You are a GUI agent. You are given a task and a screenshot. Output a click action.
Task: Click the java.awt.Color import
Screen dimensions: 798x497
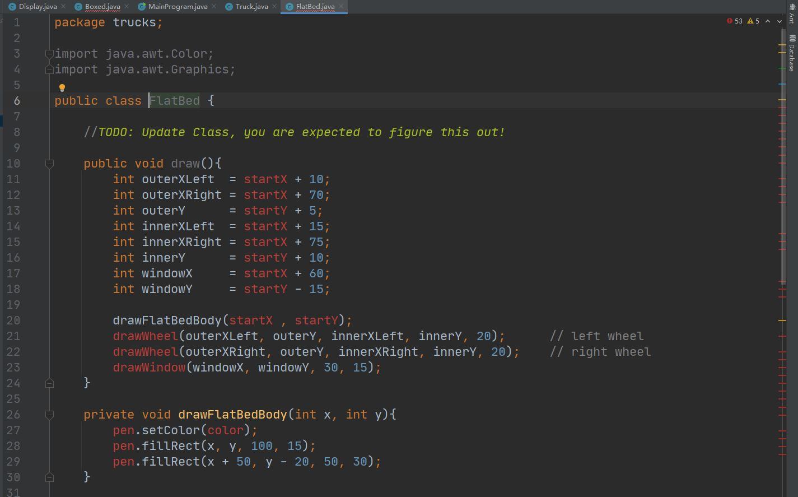point(134,54)
